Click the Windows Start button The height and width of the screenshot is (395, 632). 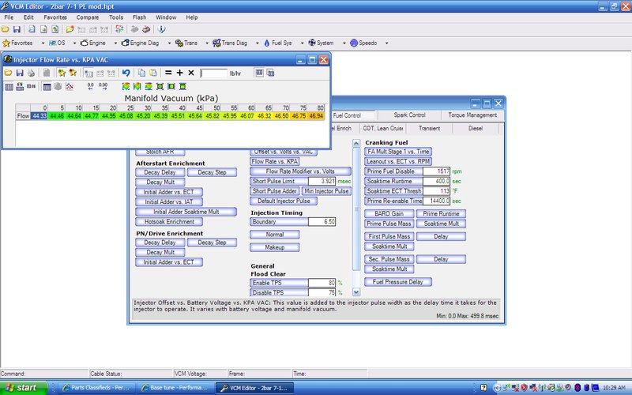click(22, 388)
